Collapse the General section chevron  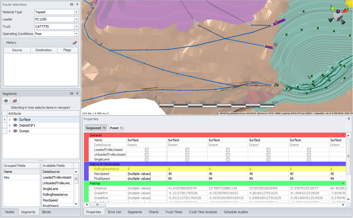343,135
